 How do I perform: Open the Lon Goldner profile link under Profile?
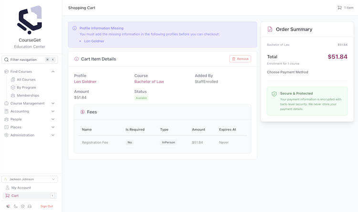[x=85, y=81]
